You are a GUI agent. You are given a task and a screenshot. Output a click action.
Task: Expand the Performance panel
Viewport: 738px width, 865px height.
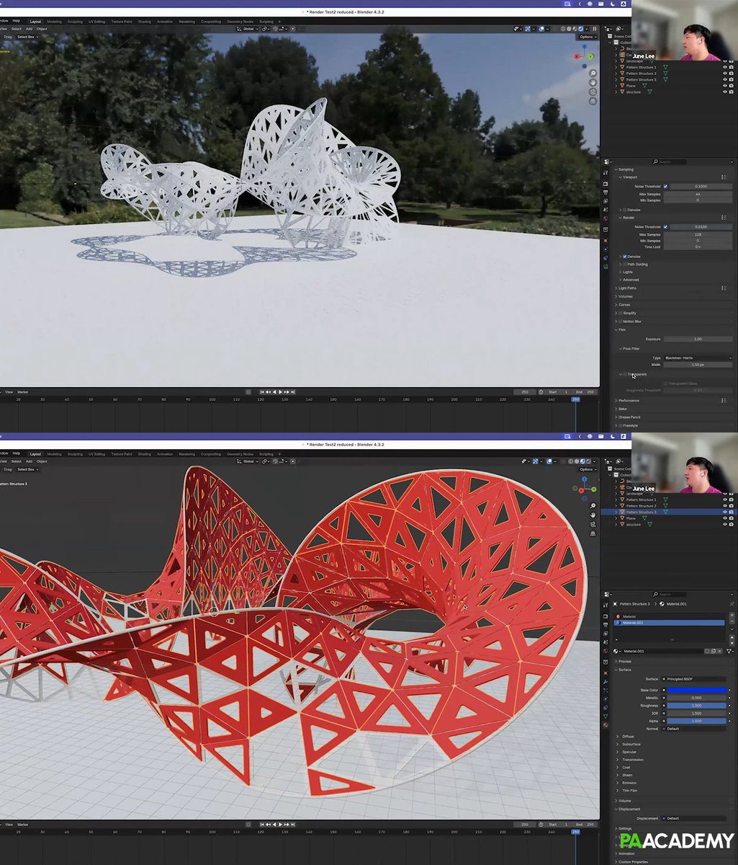629,401
